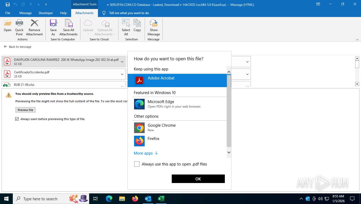
Task: Collapse the ribbon with the chevron
Action: click(x=357, y=40)
